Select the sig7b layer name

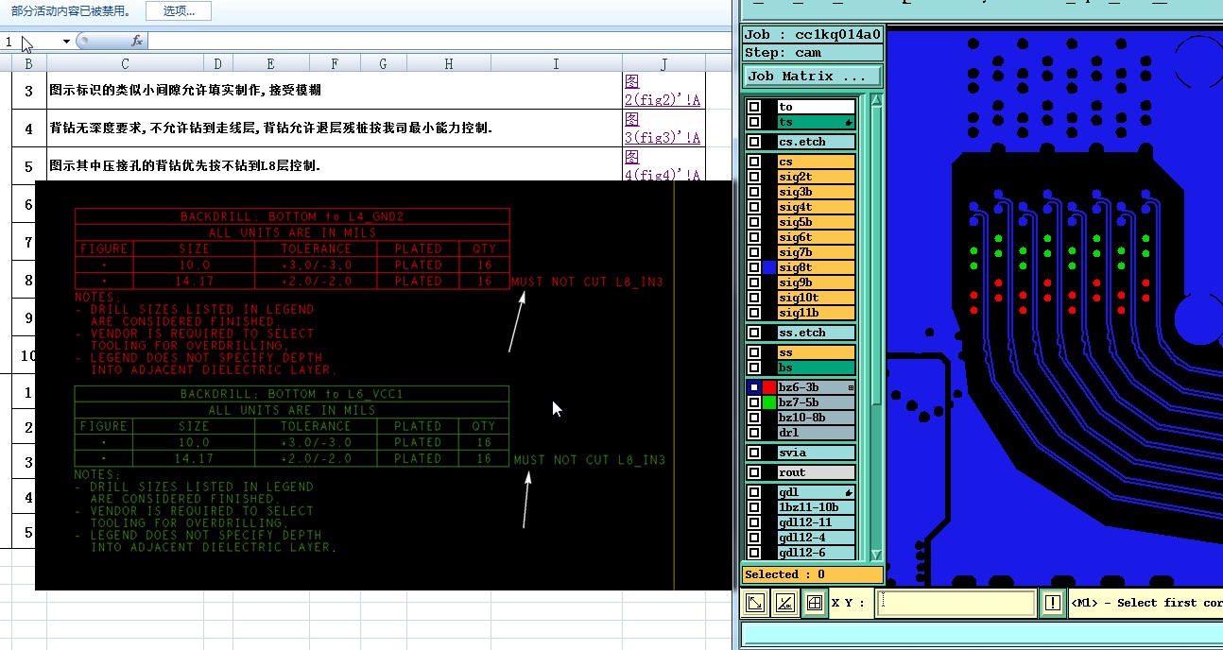[x=817, y=253]
